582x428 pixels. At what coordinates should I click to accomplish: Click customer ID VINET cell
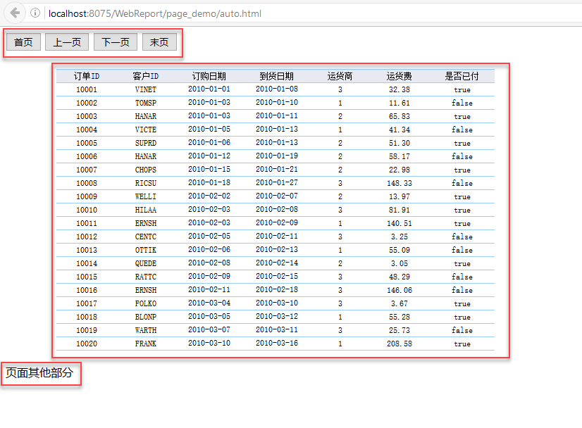click(x=146, y=89)
